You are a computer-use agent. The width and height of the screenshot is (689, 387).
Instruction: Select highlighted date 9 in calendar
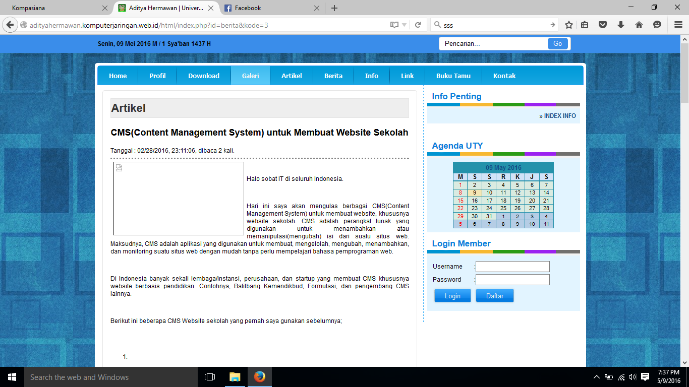475,192
